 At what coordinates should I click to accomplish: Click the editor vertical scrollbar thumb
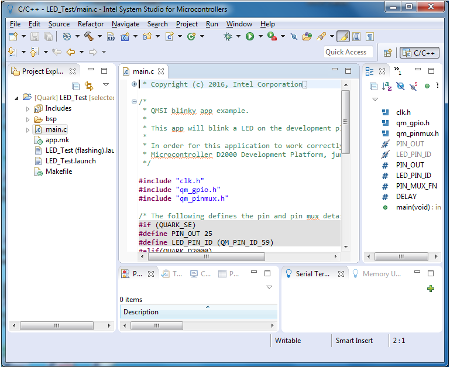pos(345,122)
